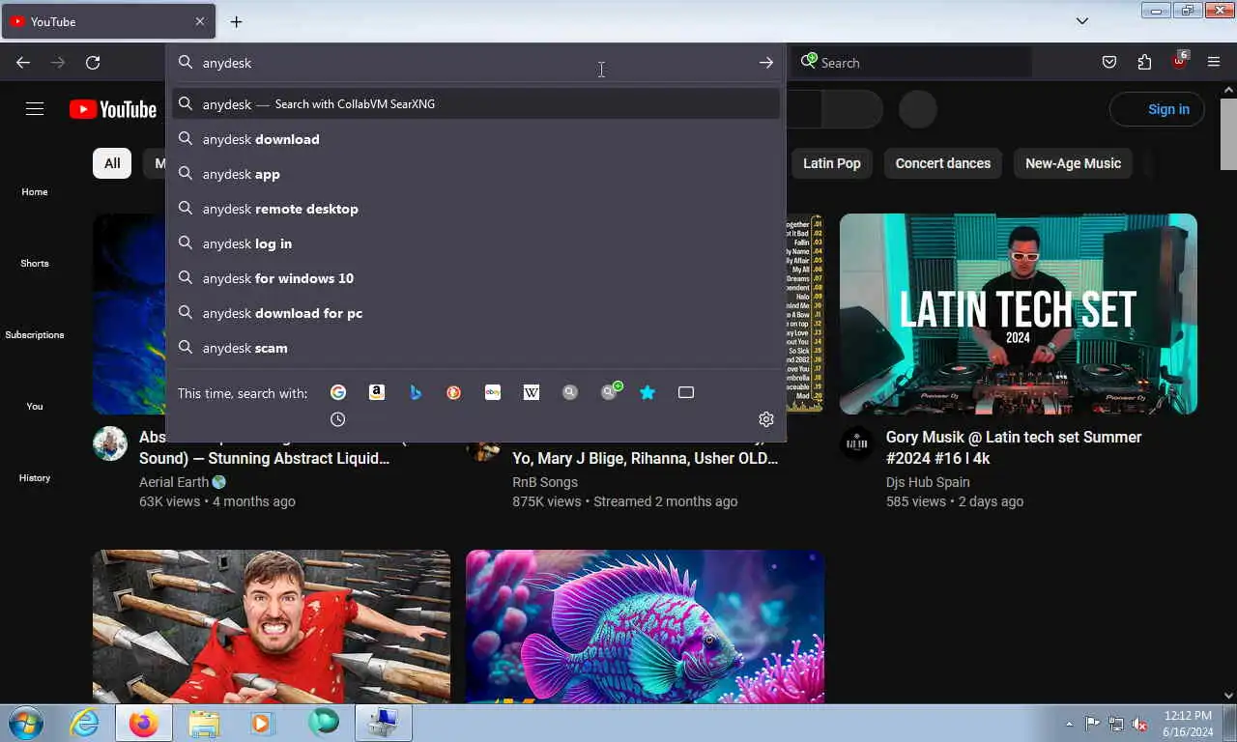Open uBlock Origin extension icon
Viewport: 1237px width, 742px height.
1179,61
